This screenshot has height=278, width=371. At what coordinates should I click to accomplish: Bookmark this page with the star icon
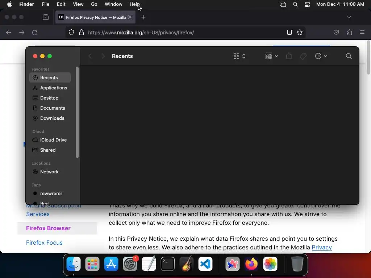300,32
